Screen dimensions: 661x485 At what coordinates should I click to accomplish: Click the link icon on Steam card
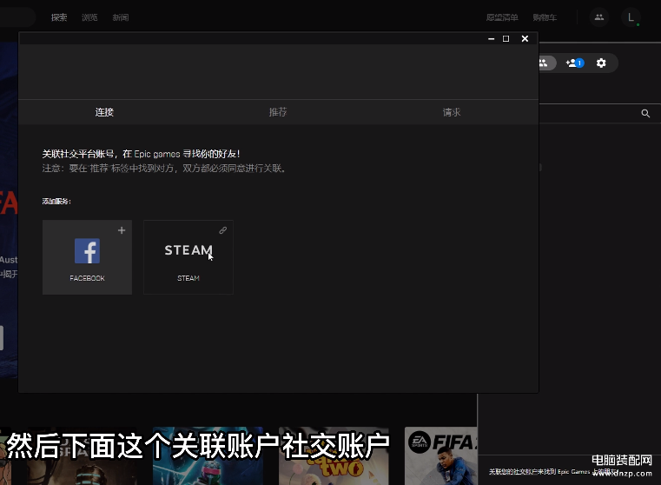point(222,230)
